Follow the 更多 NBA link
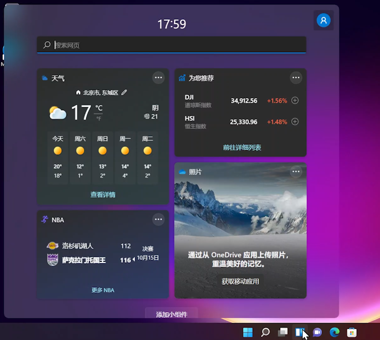This screenshot has width=380, height=340. coord(103,290)
